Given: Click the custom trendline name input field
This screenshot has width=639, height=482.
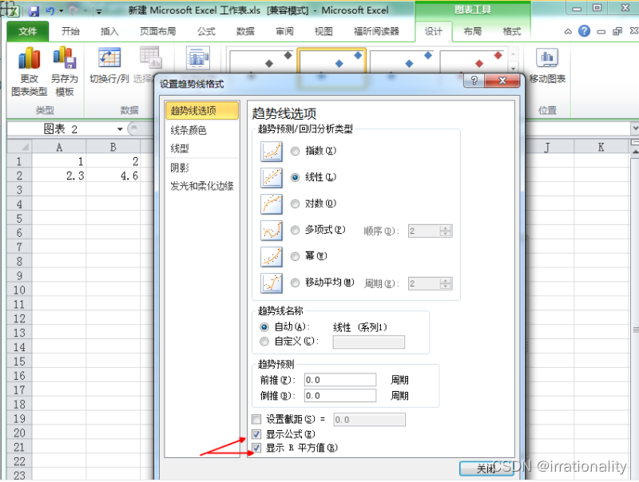Looking at the screenshot, I should (369, 342).
